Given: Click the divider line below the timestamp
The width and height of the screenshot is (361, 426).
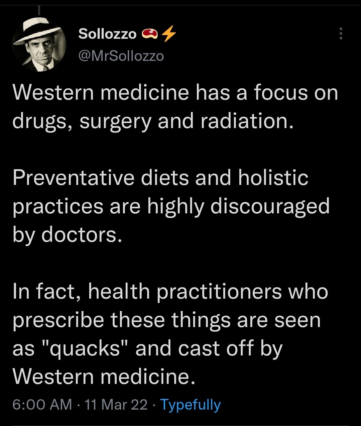Looking at the screenshot, I should coord(180,425).
